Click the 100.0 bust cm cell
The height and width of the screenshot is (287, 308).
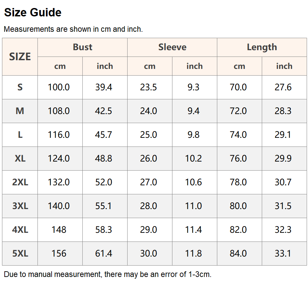60,87
